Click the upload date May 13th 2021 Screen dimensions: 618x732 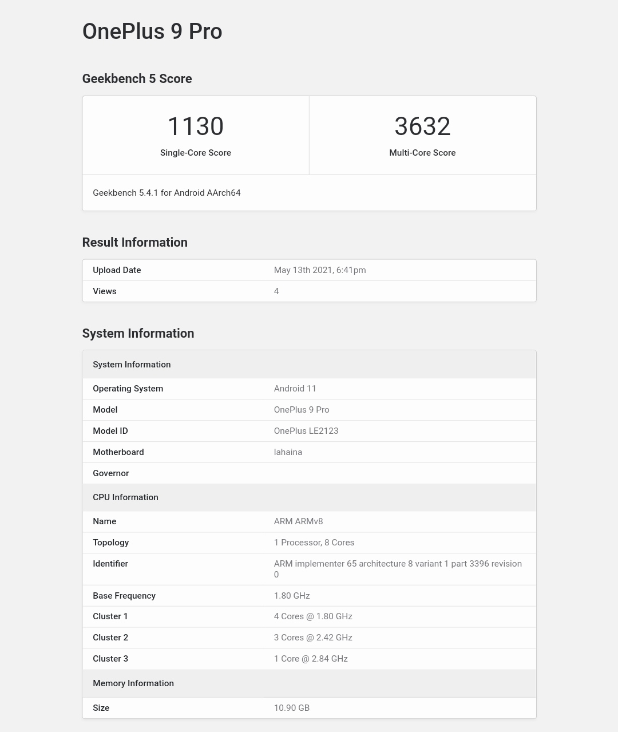pos(320,270)
